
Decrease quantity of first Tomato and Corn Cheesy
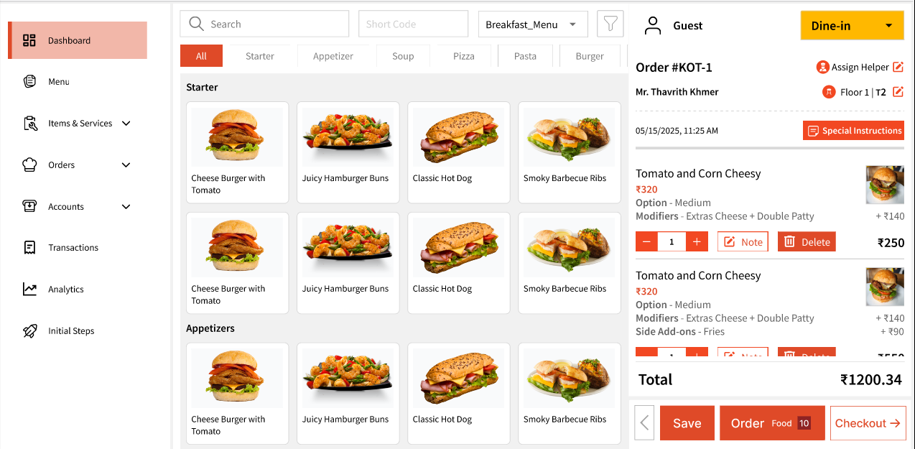click(646, 241)
